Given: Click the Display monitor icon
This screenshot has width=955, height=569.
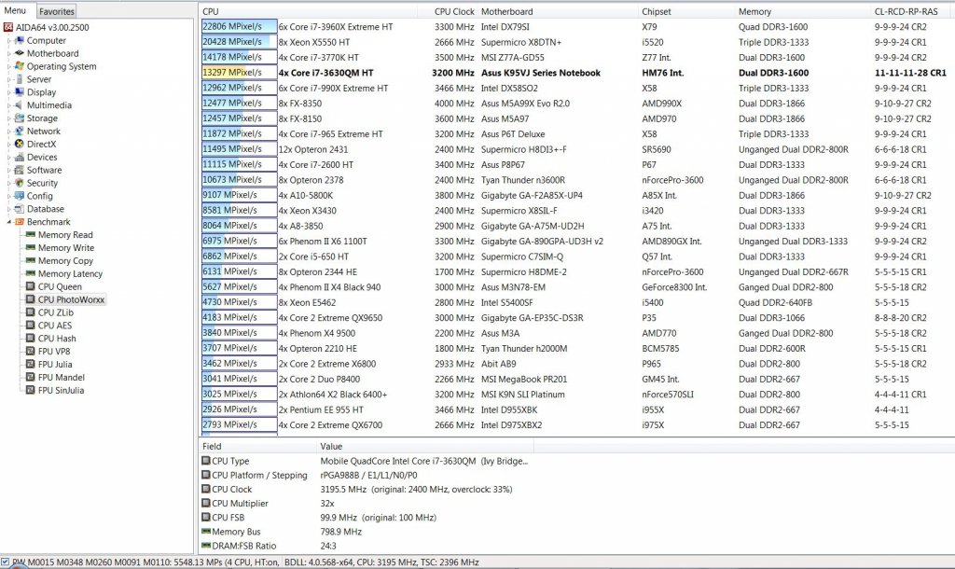Looking at the screenshot, I should tap(19, 92).
